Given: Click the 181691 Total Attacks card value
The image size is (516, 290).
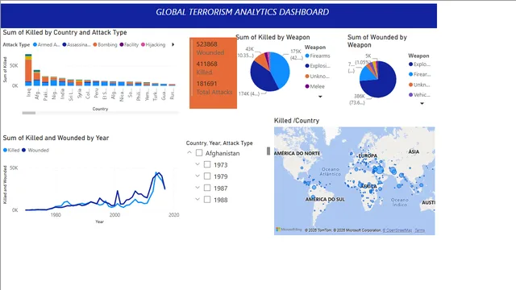Looking at the screenshot, I should 206,84.
